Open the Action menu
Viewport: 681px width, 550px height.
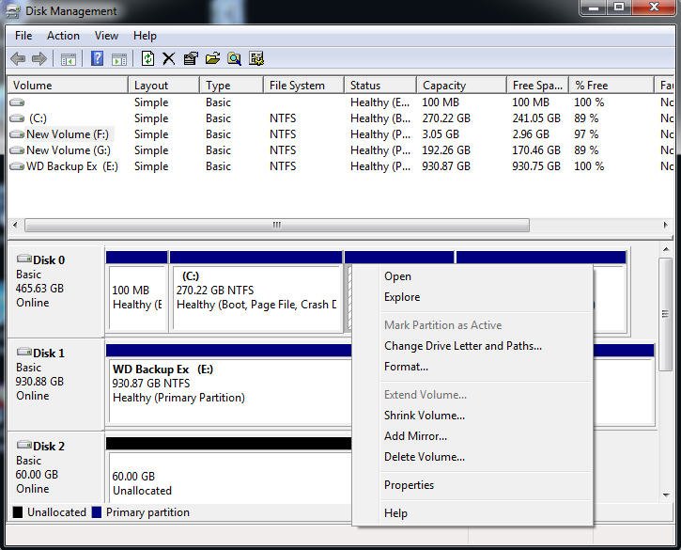point(64,36)
